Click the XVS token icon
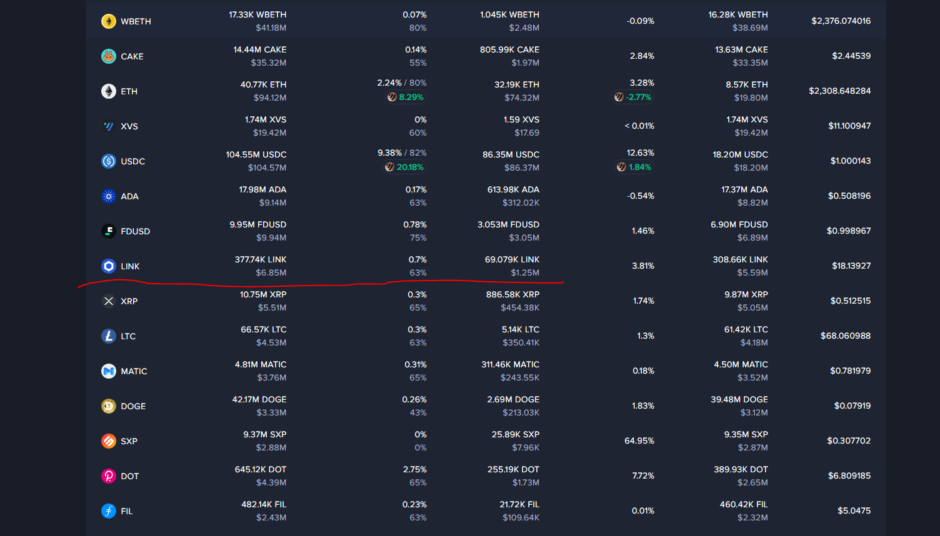This screenshot has height=536, width=940. point(109,126)
